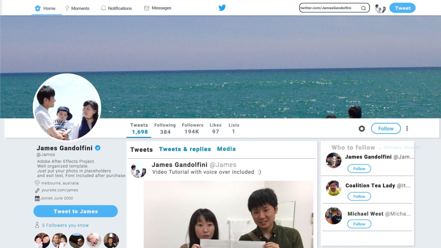This screenshot has width=441, height=248.
Task: Switch to the Media tab
Action: 226,149
